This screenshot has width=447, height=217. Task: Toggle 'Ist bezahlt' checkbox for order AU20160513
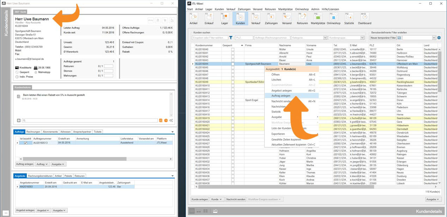click(x=25, y=143)
